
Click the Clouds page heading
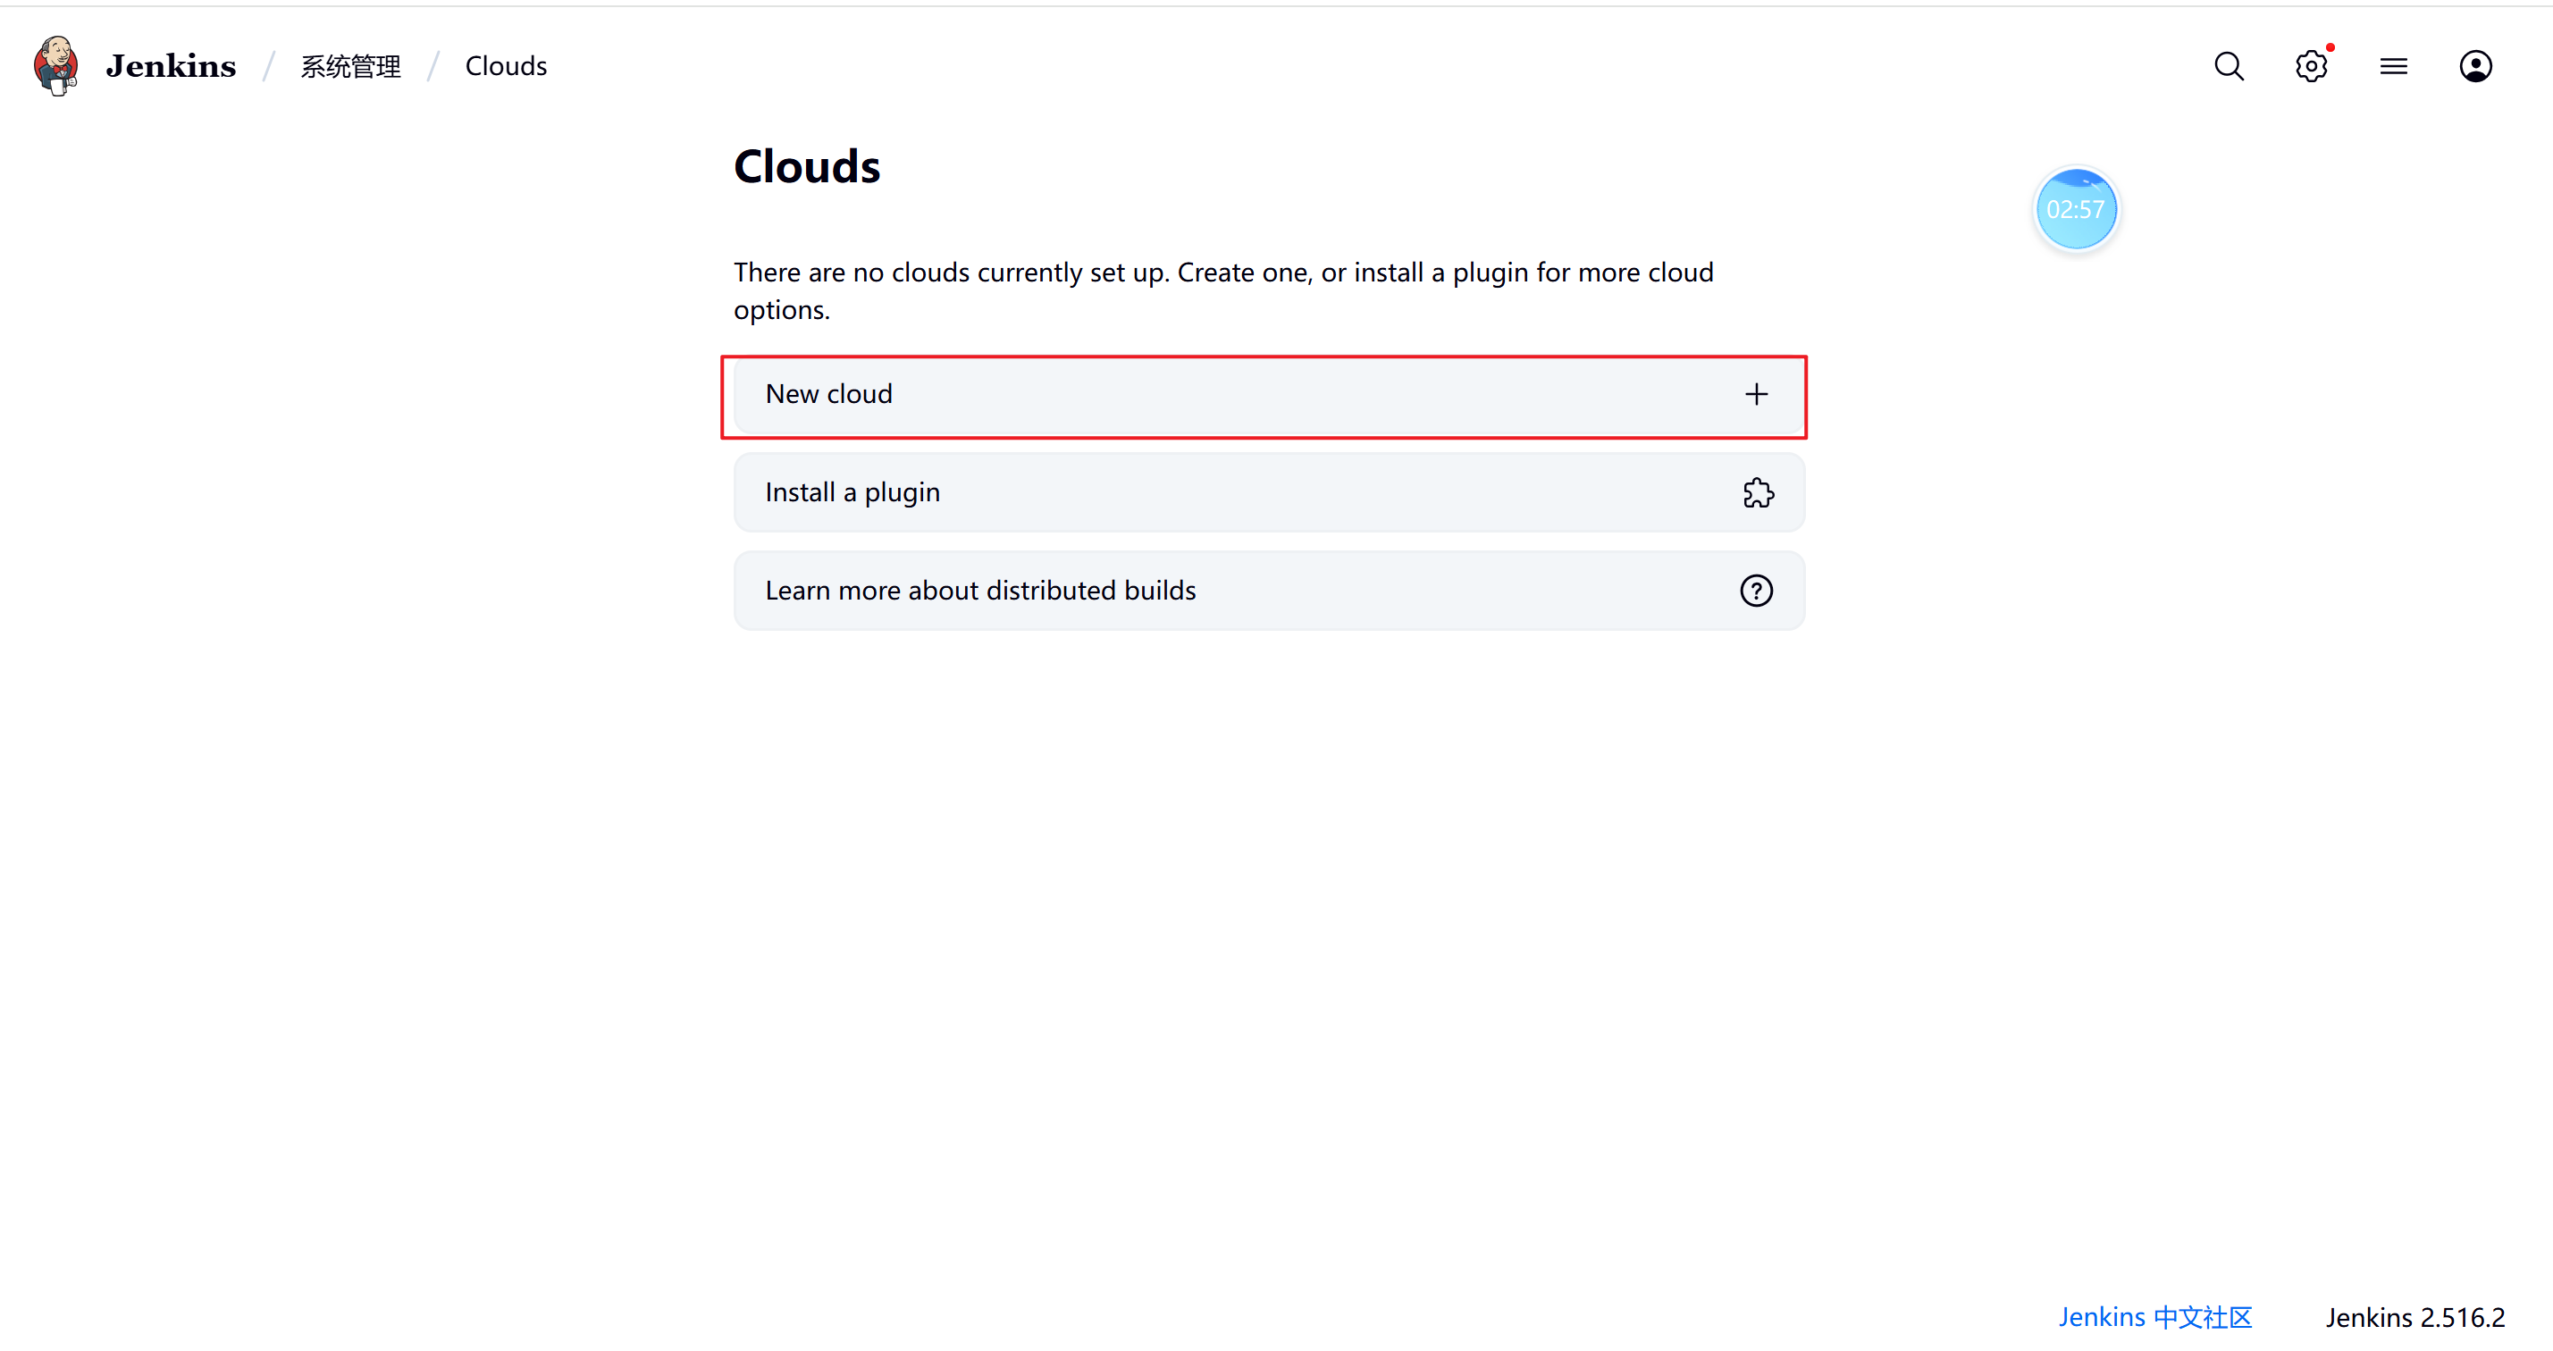(807, 165)
